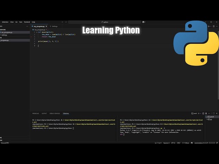Open terminal panel more actions ellipsis

(x=209, y=113)
